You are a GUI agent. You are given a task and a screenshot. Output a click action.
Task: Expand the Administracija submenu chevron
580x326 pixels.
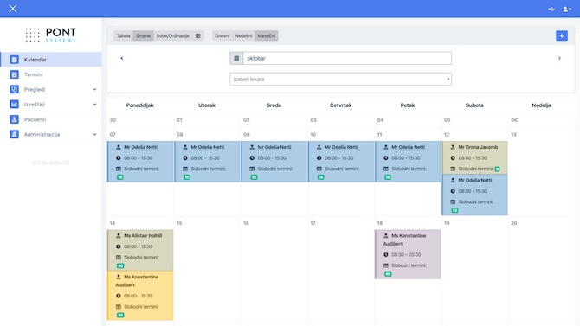(94, 134)
